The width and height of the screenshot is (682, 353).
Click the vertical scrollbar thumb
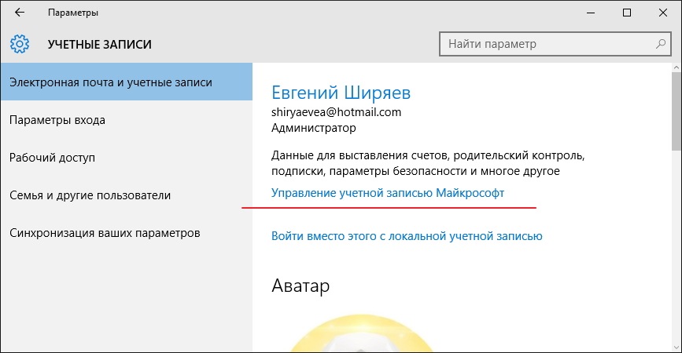coord(676,111)
